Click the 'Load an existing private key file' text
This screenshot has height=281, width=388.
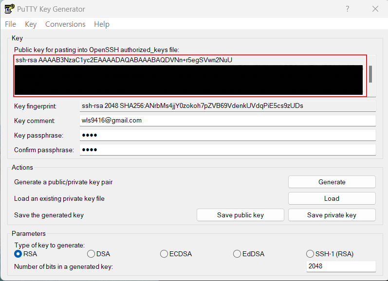59,199
